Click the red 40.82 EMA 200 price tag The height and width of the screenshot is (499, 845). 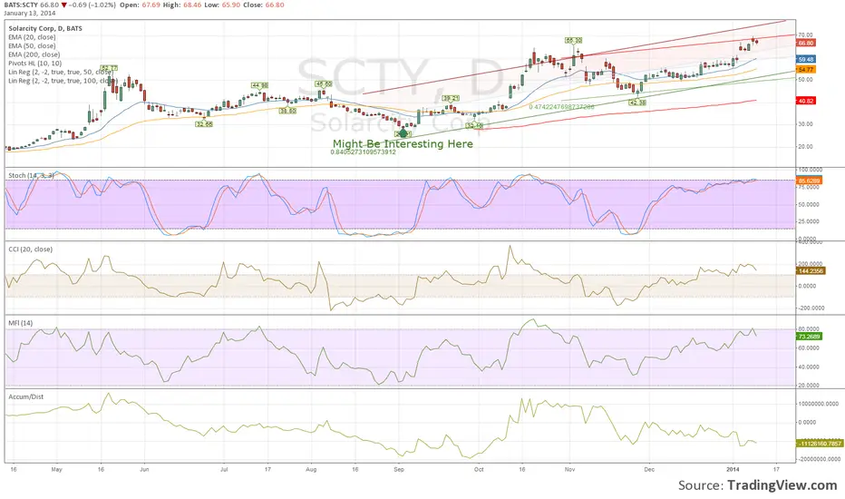tap(806, 101)
